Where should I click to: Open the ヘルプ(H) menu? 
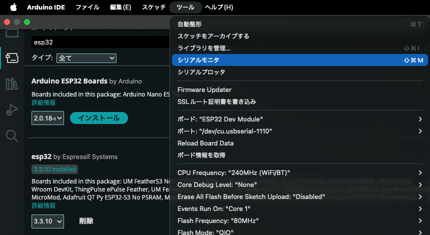[219, 7]
